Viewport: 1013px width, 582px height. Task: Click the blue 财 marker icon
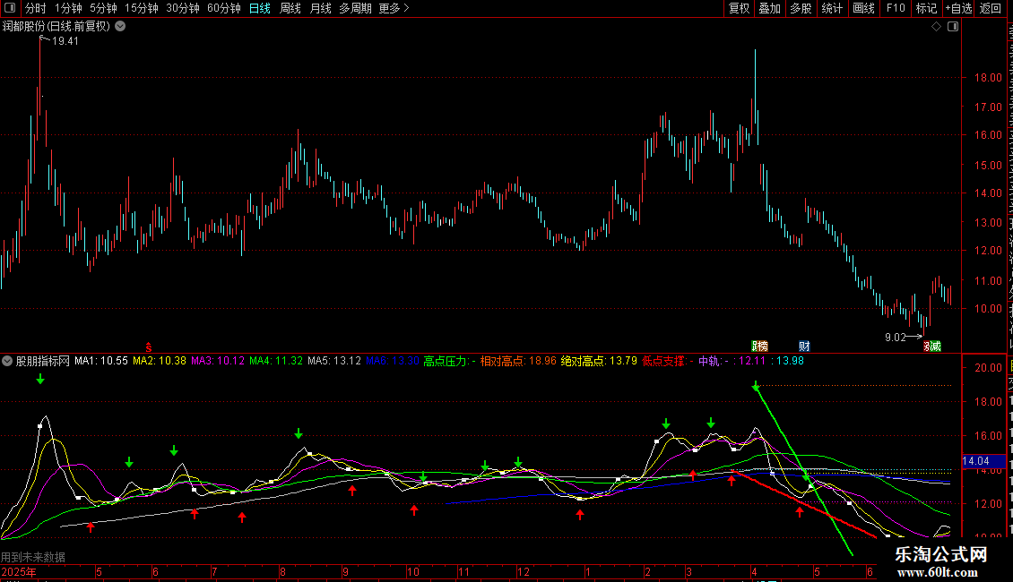(x=804, y=347)
